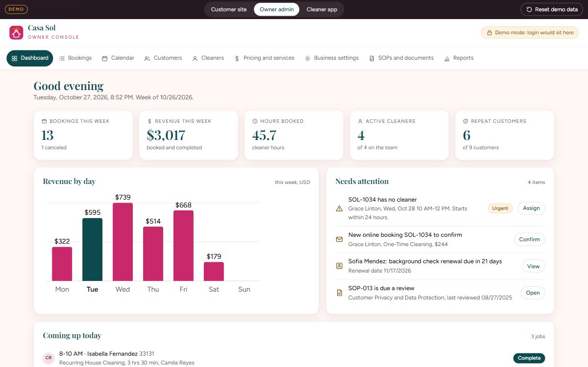Click the Bookings This Week card showing 13
The height and width of the screenshot is (367, 588).
pos(83,135)
